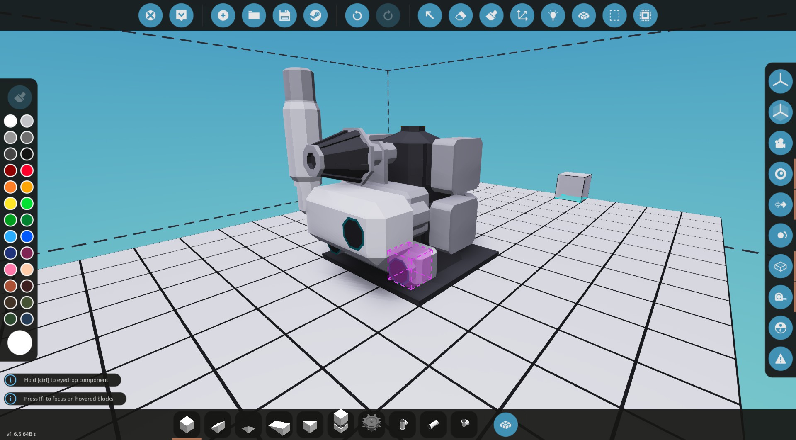796x440 pixels.
Task: Select the cube block in hotbar
Action: tap(187, 425)
